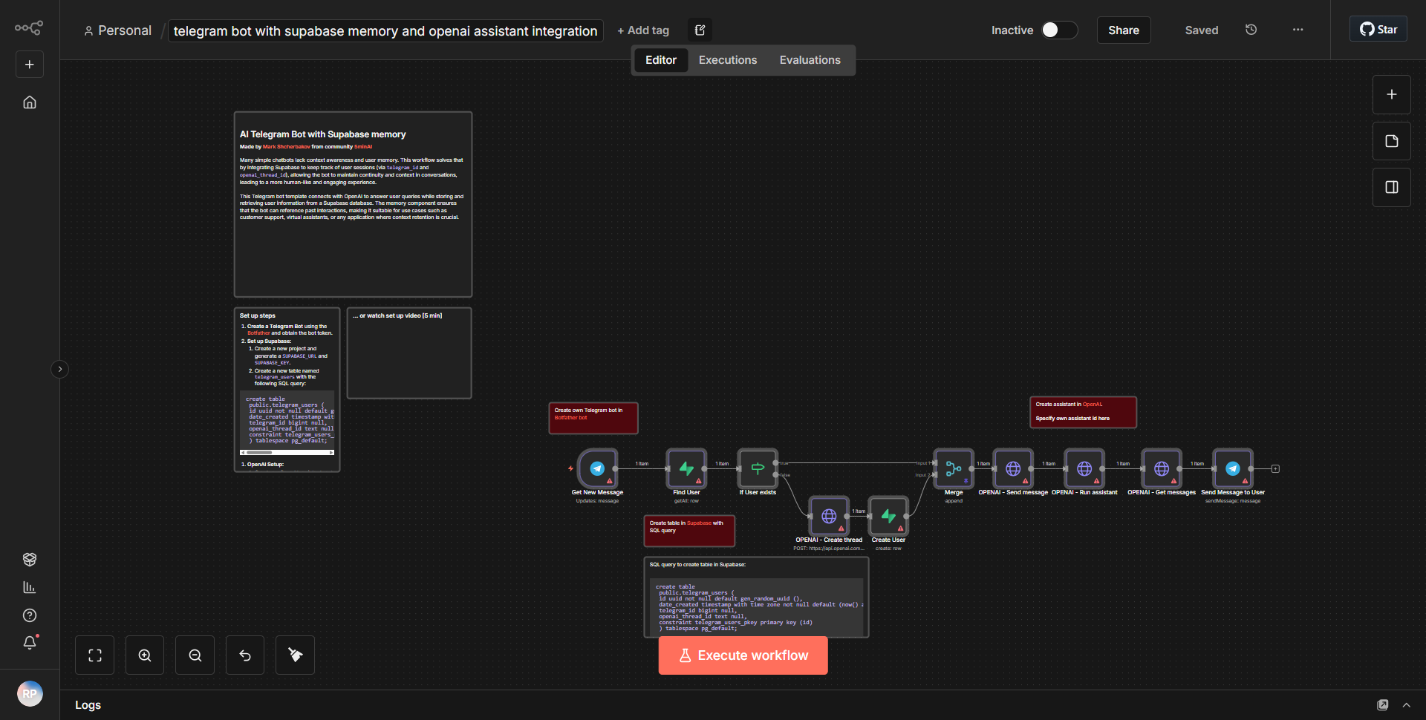This screenshot has width=1426, height=720.
Task: Click the scrollbar under the set up steps SQL code
Action: (287, 452)
